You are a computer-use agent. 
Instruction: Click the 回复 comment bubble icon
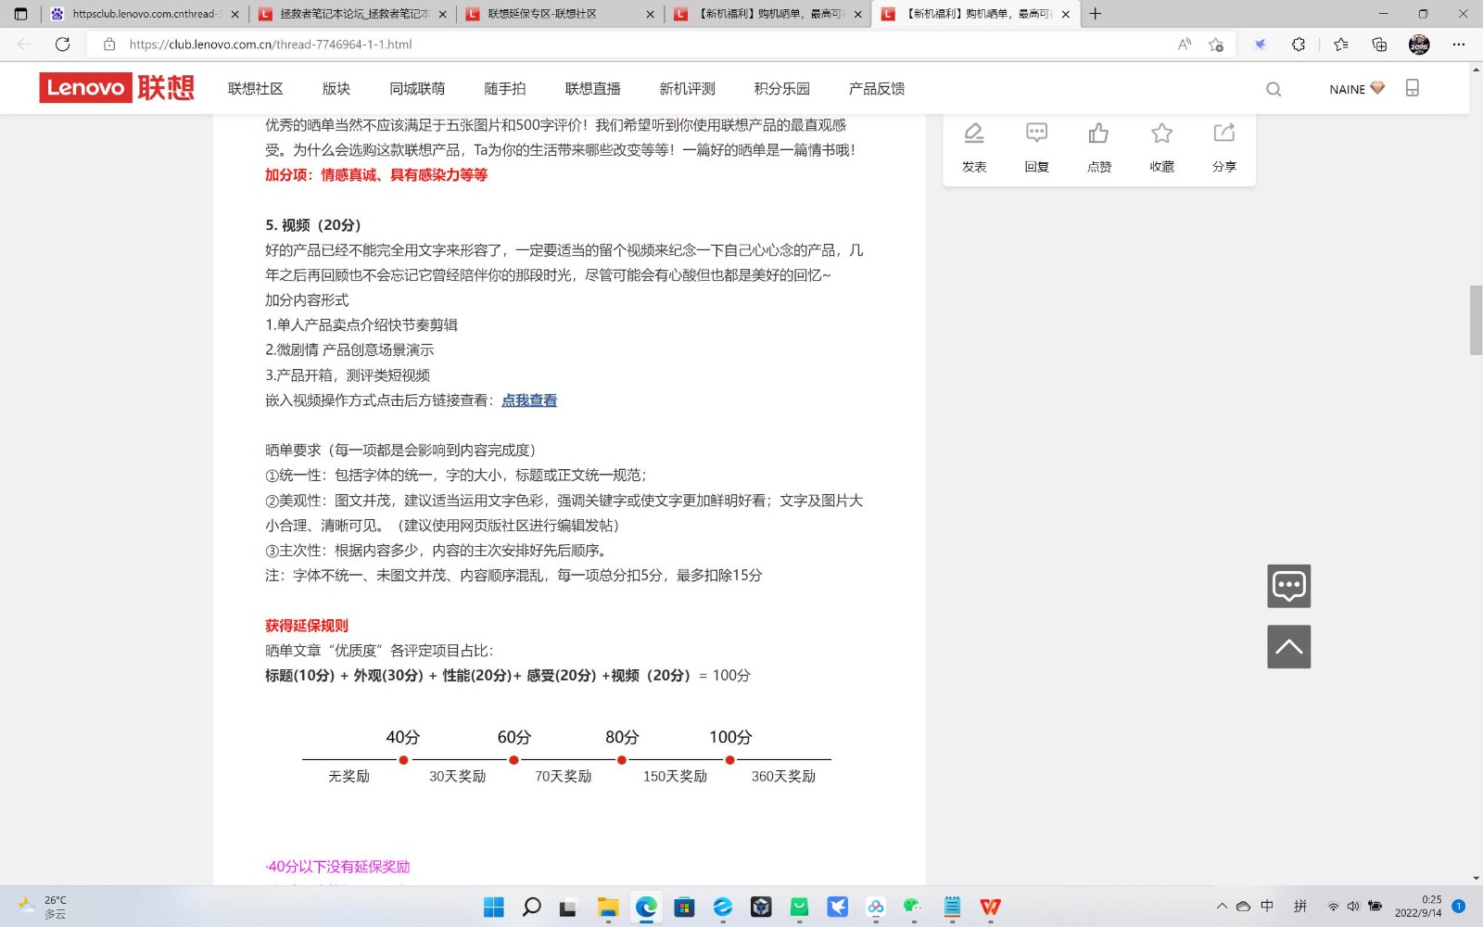[1037, 133]
